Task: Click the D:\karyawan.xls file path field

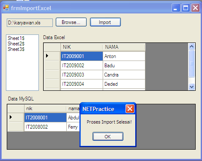Action: click(x=30, y=23)
